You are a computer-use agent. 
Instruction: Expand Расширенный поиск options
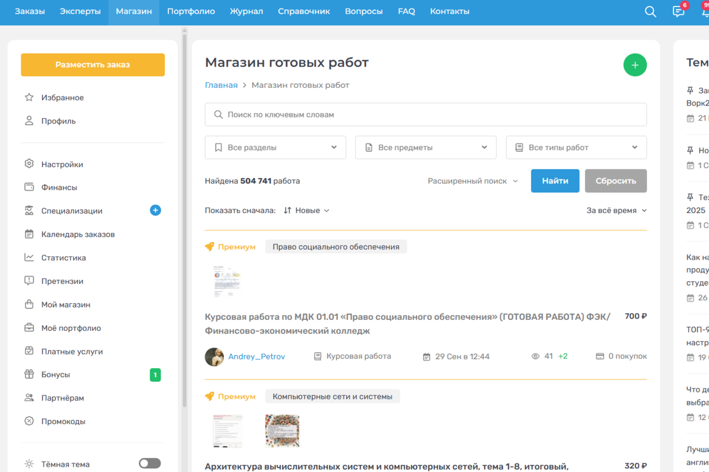[x=473, y=181]
